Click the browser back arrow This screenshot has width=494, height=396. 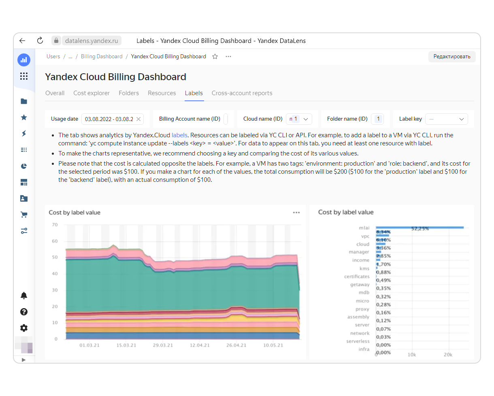coord(22,40)
